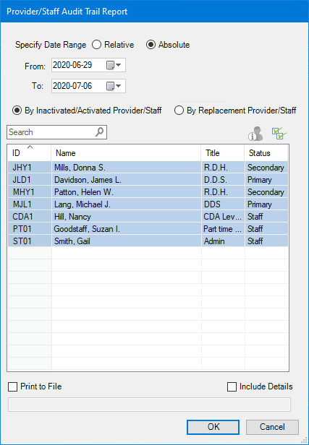Screen dimensions: 309x445
Task: Select the Relative date range option
Action: (113, 45)
